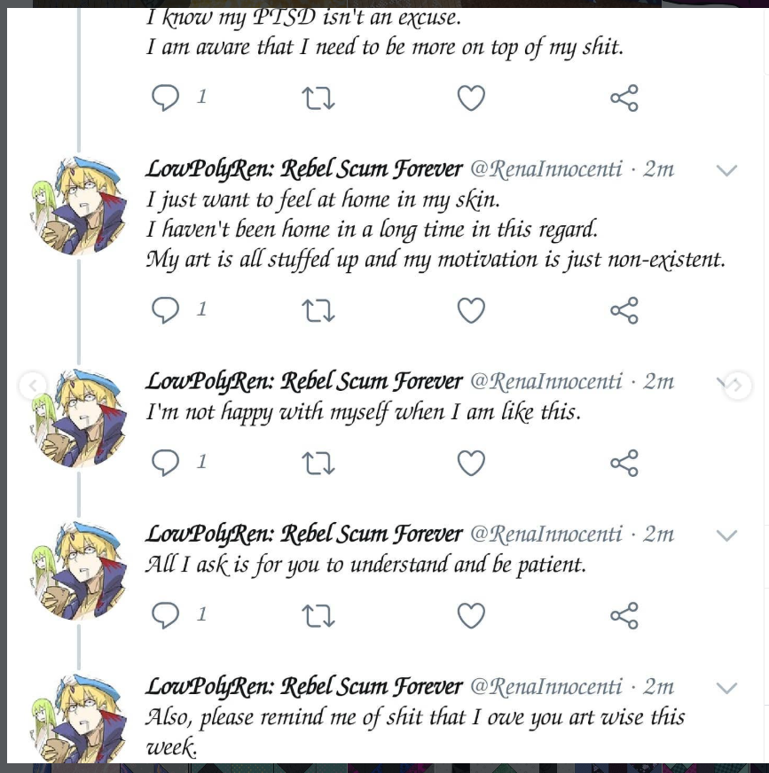Open chevron menu on 'please remind me' tweet
The height and width of the screenshot is (773, 769).
point(726,688)
